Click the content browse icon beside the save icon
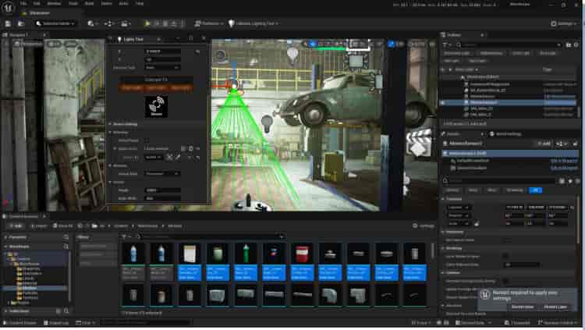 [20, 23]
